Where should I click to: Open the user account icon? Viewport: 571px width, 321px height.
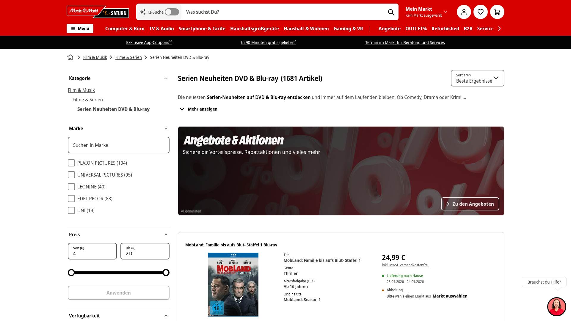[x=464, y=12]
